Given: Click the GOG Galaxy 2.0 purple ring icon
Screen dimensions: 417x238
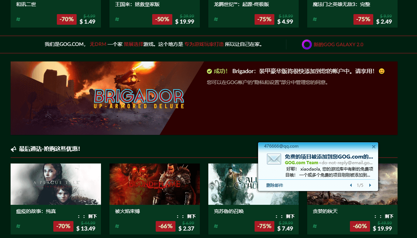Looking at the screenshot, I should click(x=306, y=44).
